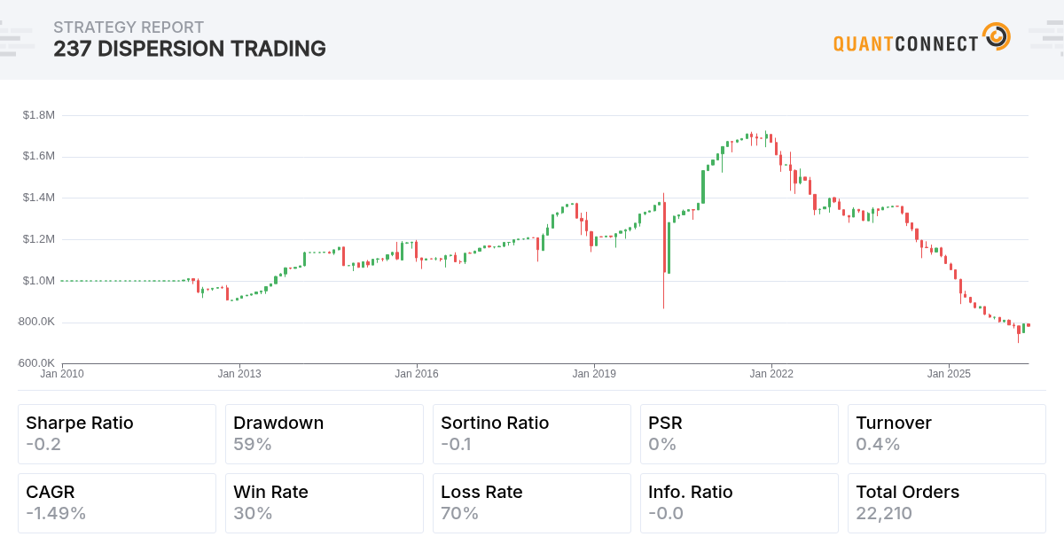Click the Jan 2016 x-axis label
Image resolution: width=1064 pixels, height=560 pixels.
click(417, 374)
